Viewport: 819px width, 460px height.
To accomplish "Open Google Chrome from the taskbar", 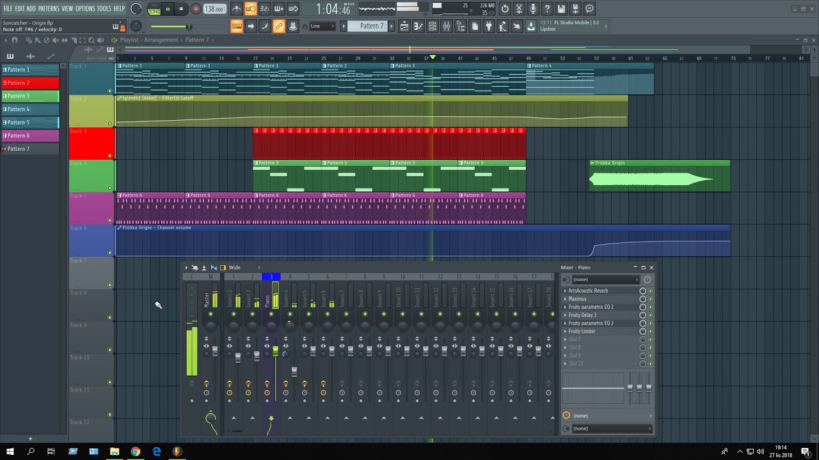I will click(x=136, y=452).
